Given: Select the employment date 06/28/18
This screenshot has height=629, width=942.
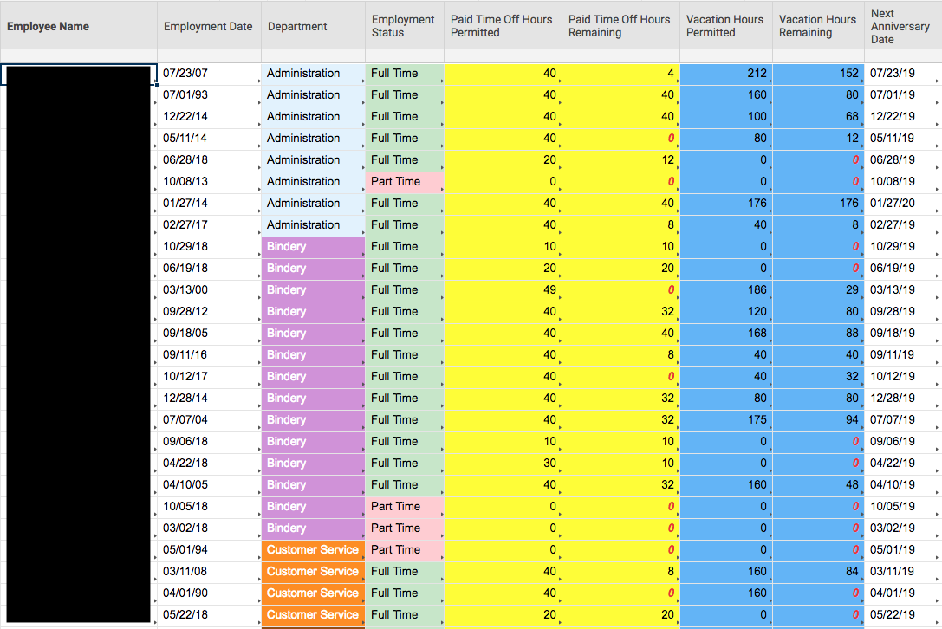Looking at the screenshot, I should pyautogui.click(x=209, y=159).
